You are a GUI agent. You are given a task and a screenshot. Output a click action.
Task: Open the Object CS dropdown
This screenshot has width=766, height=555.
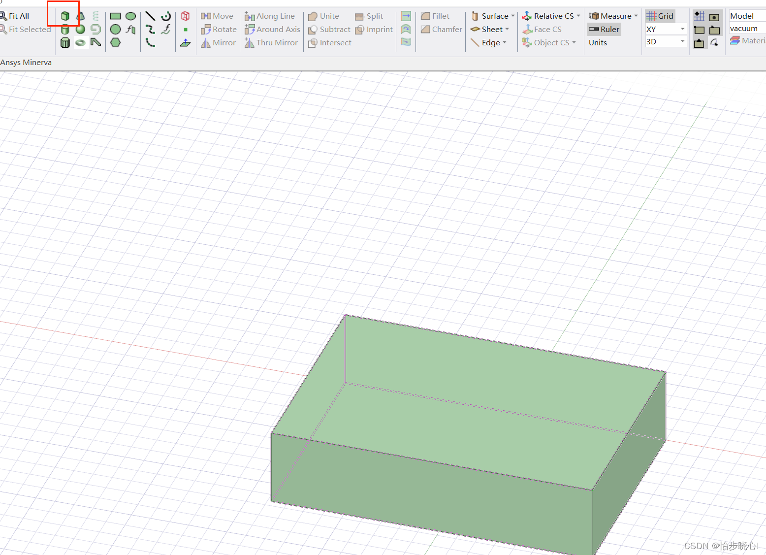[x=549, y=43]
